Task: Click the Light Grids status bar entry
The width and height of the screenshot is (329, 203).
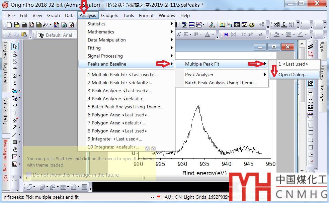Action: coord(195,197)
